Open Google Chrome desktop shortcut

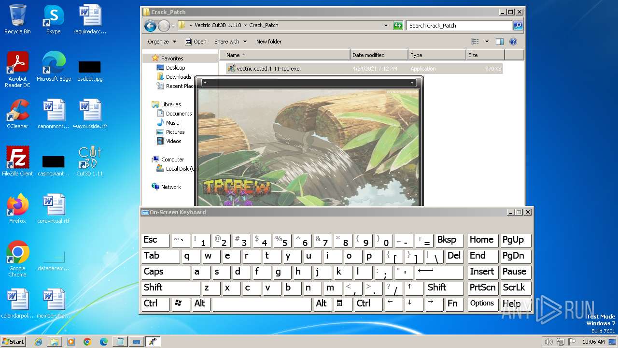17,259
